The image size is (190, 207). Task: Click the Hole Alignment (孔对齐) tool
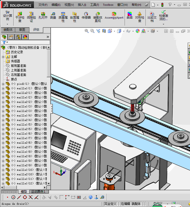[x=43, y=16]
